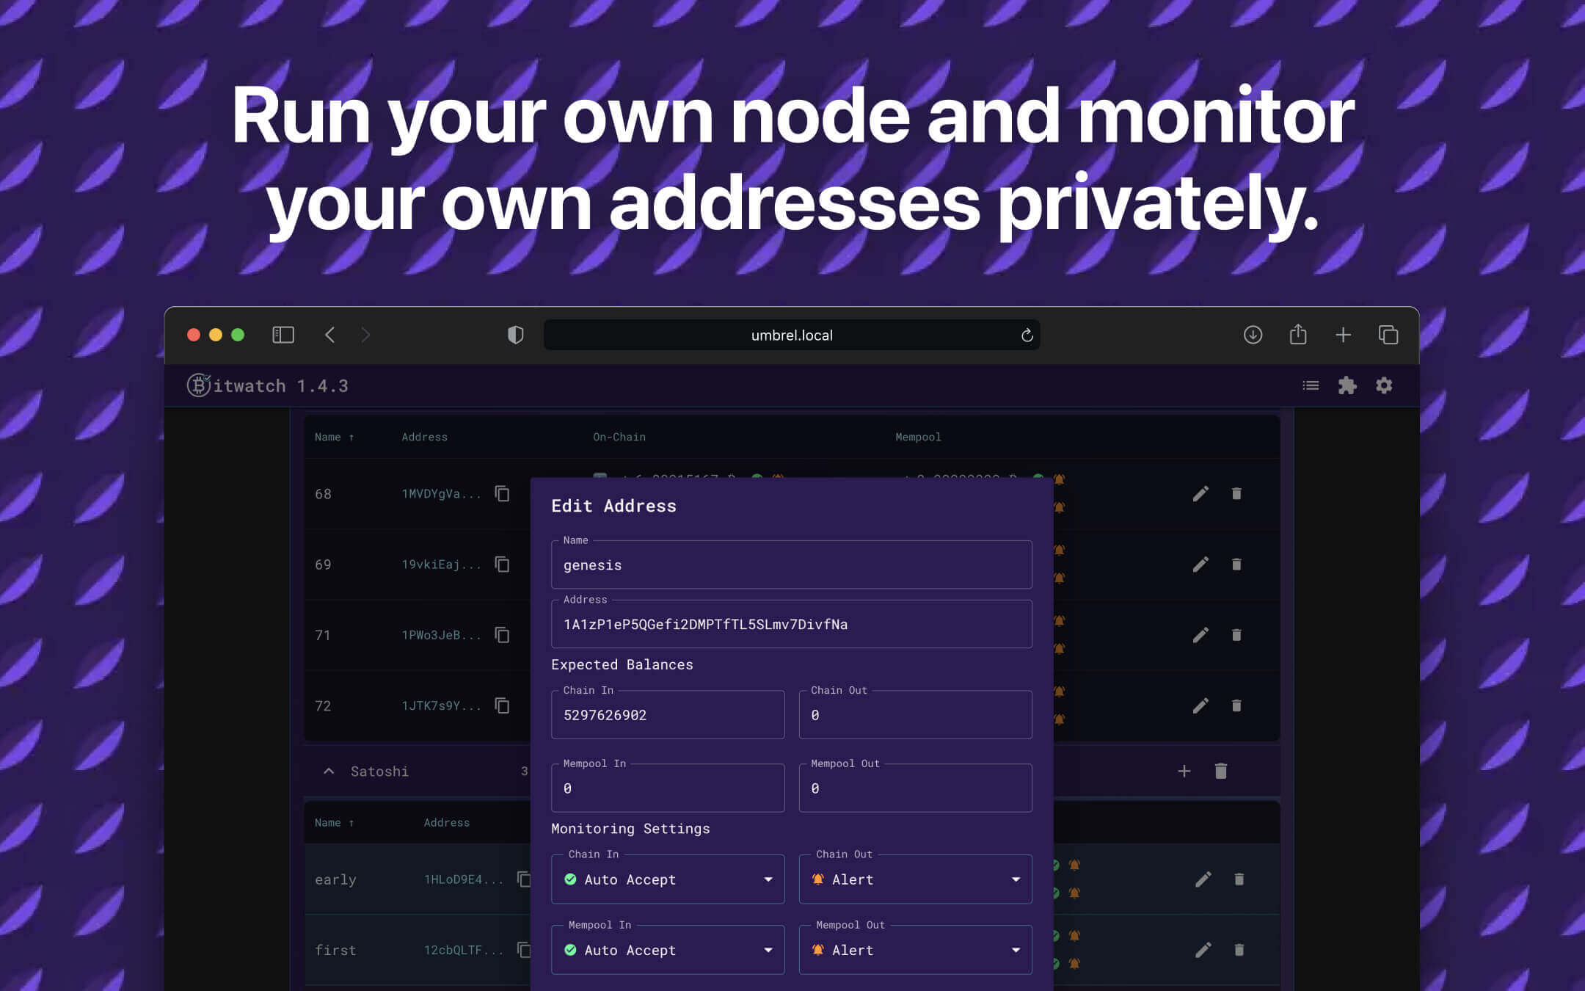Edit the 'first' entry with the pencil icon
Image resolution: width=1585 pixels, height=991 pixels.
coord(1203,949)
